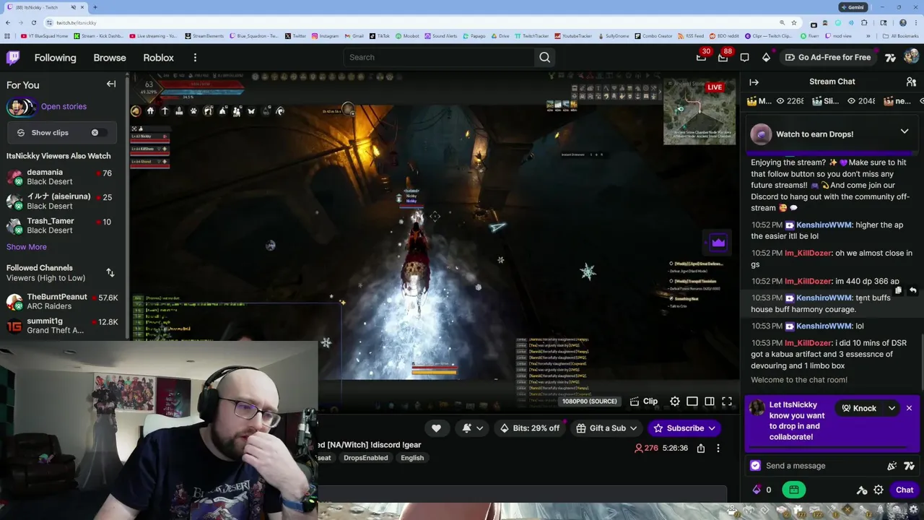This screenshot has width=924, height=520.
Task: Open the stream three-dot options menu
Action: pyautogui.click(x=718, y=448)
